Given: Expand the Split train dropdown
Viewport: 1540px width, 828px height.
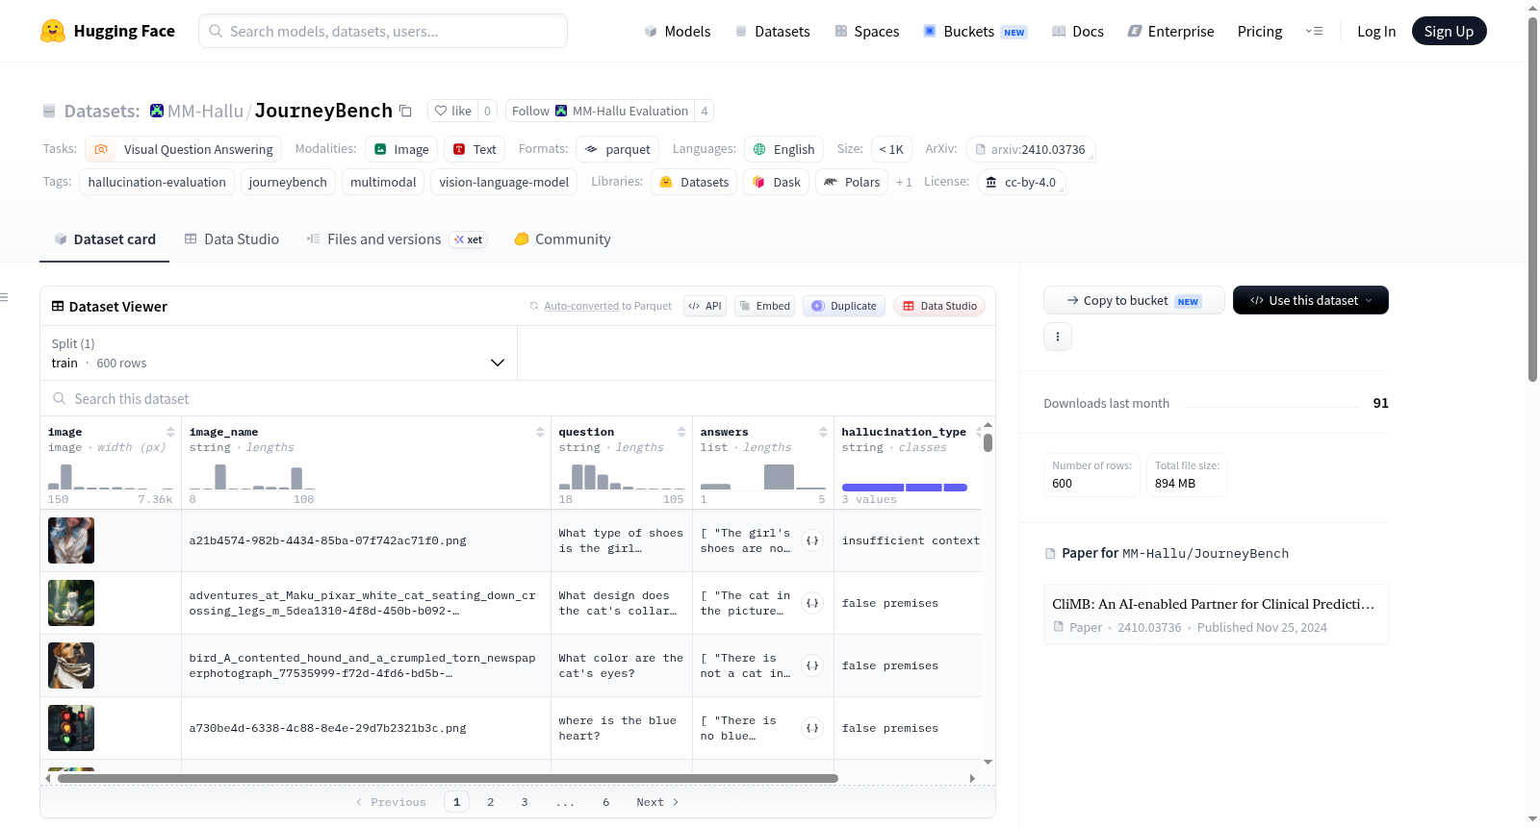Looking at the screenshot, I should pos(279,353).
